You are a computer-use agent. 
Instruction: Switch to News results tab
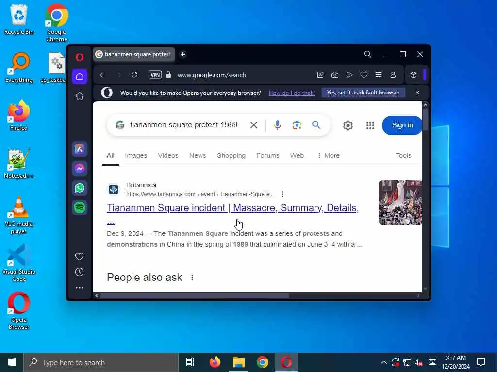(198, 155)
